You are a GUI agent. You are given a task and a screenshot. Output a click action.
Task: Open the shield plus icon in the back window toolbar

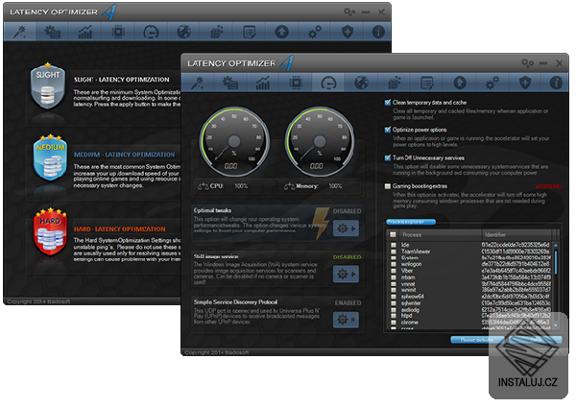(348, 32)
